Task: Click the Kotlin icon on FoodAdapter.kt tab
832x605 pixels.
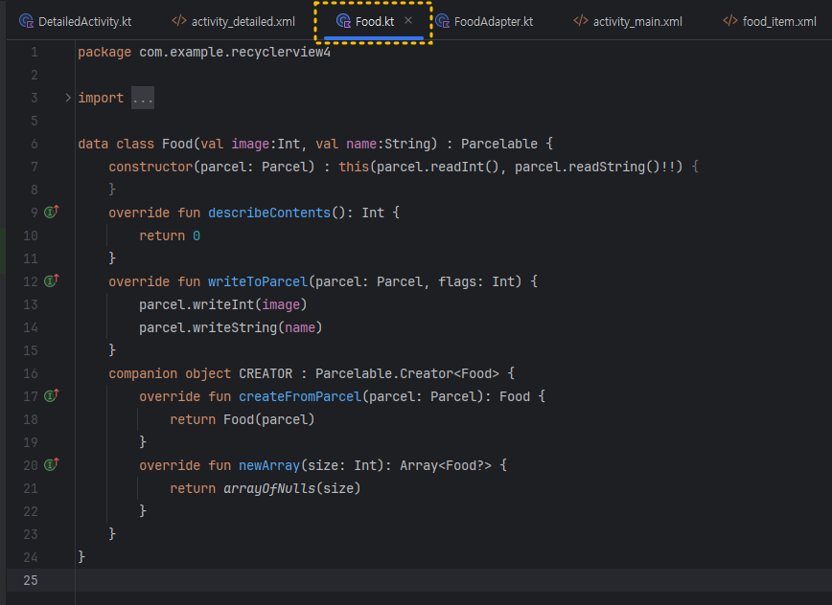Action: click(x=442, y=21)
